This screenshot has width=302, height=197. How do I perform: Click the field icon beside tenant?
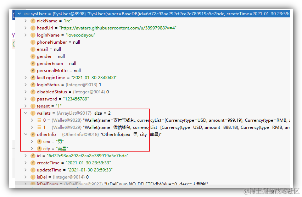[x=33, y=106]
